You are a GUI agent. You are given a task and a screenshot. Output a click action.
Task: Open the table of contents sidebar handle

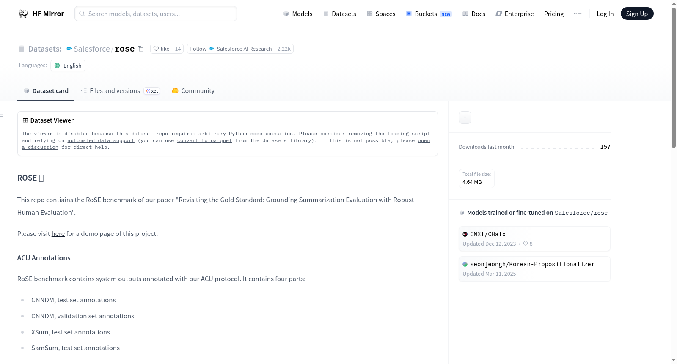pos(2,116)
